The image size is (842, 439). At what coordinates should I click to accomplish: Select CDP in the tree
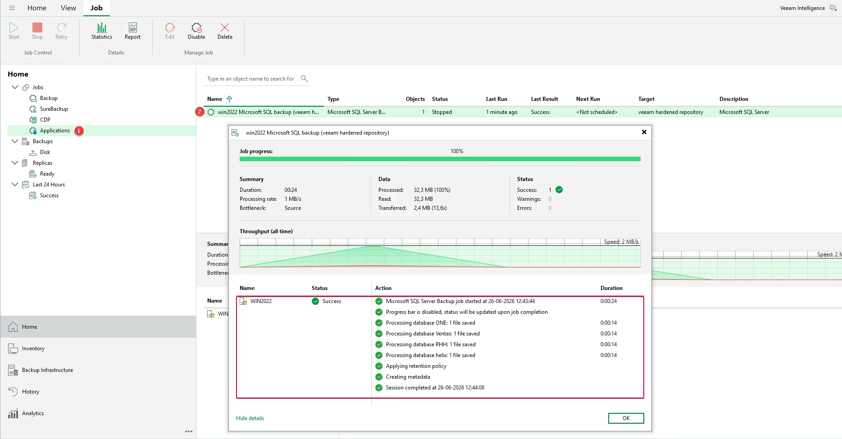(45, 120)
